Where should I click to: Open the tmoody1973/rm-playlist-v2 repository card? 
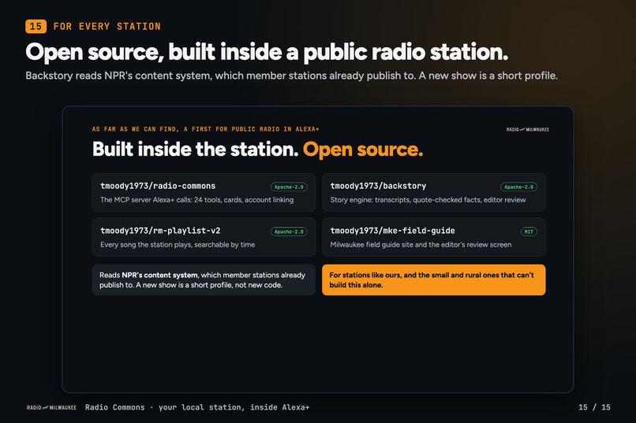[x=204, y=237]
